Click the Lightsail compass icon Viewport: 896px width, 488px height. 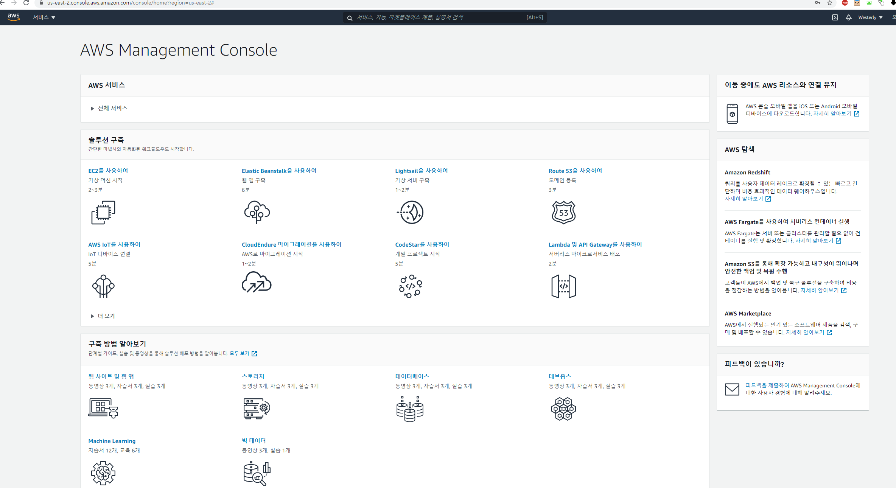[410, 212]
